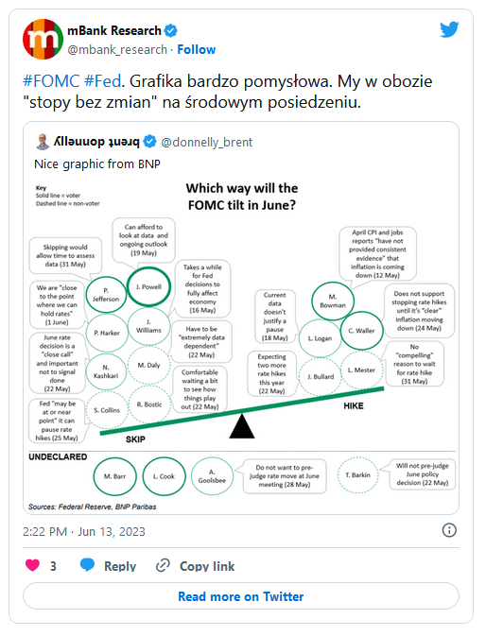Click the blue verified badge beside mBank Research
486x636 pixels.
coord(170,30)
